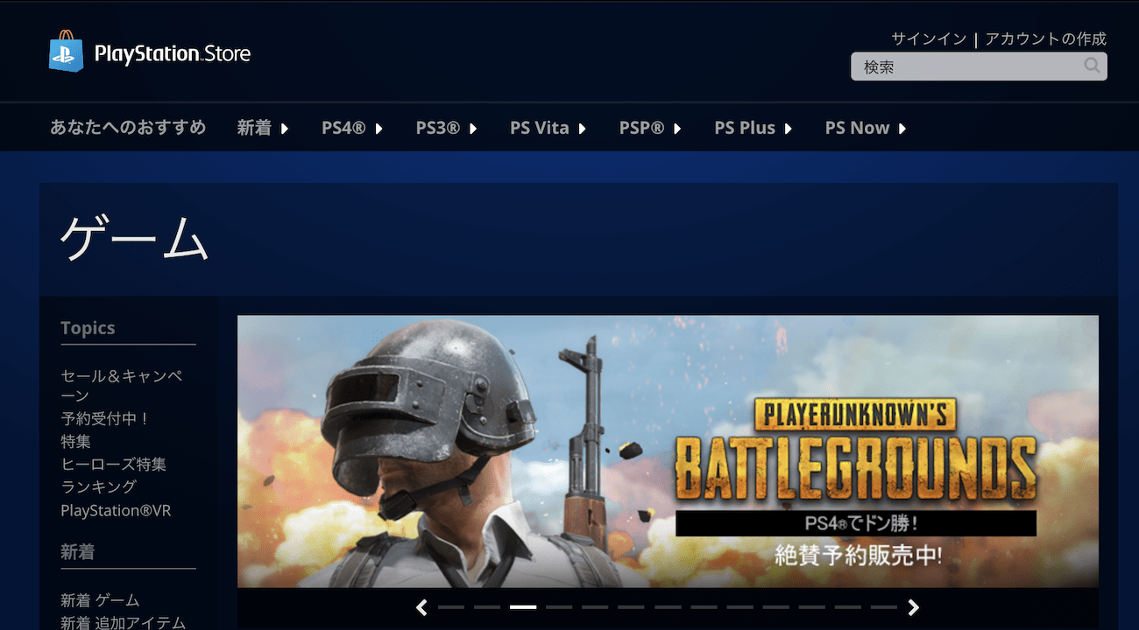Screen dimensions: 1139x630
Task: Expand the 新着 navigation menu
Action: 262,128
